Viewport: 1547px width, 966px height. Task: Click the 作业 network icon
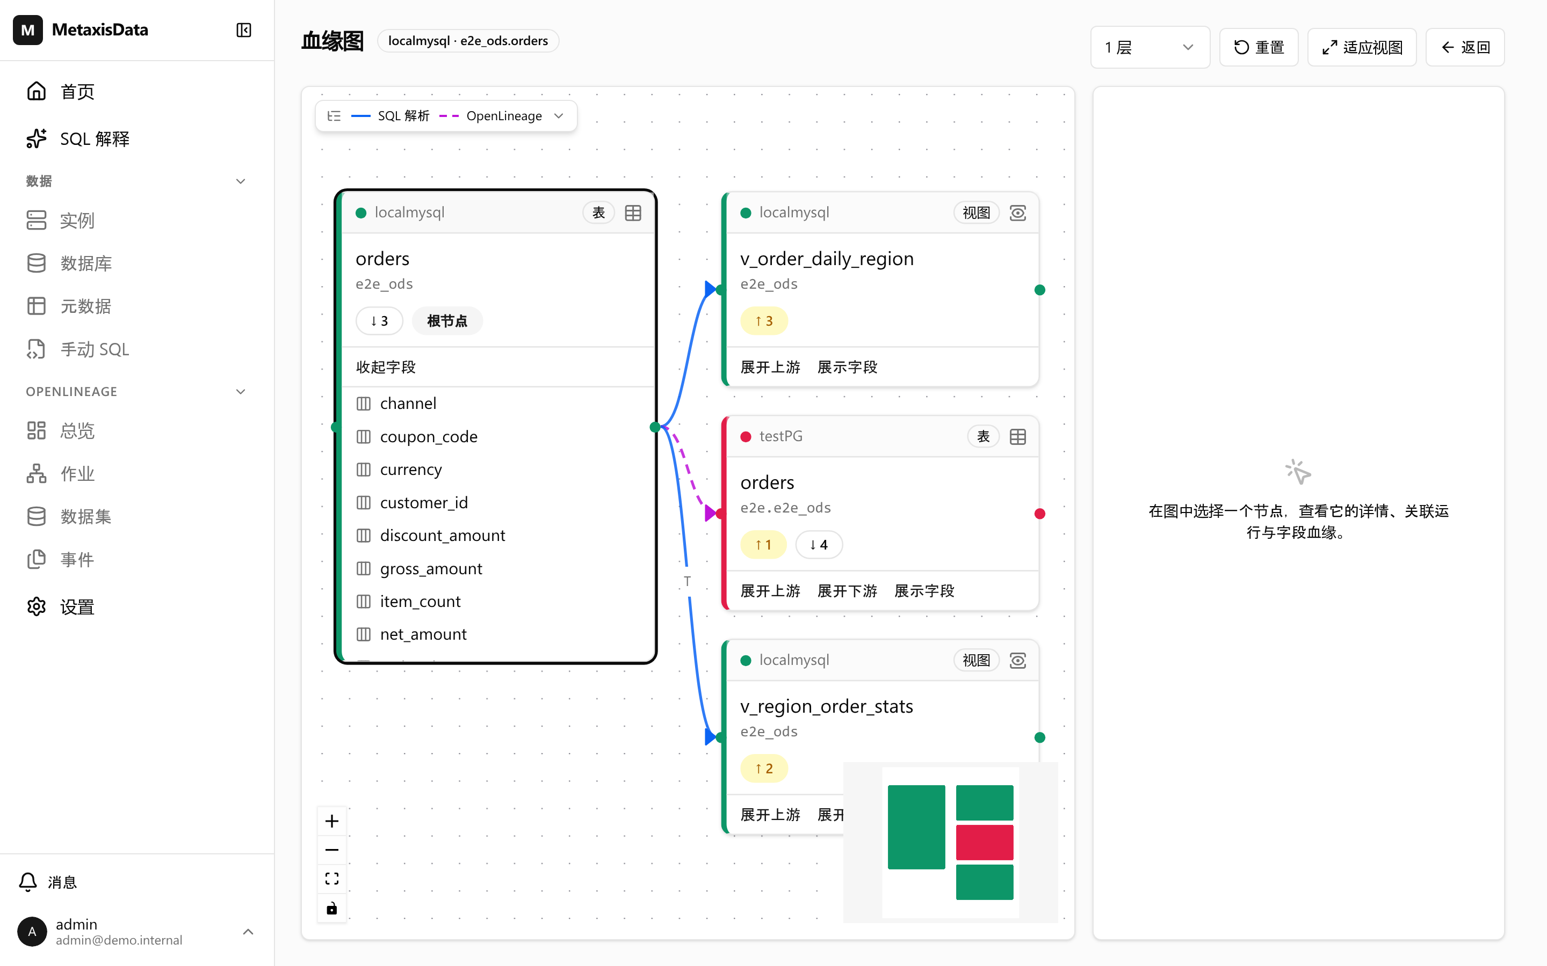tap(37, 473)
